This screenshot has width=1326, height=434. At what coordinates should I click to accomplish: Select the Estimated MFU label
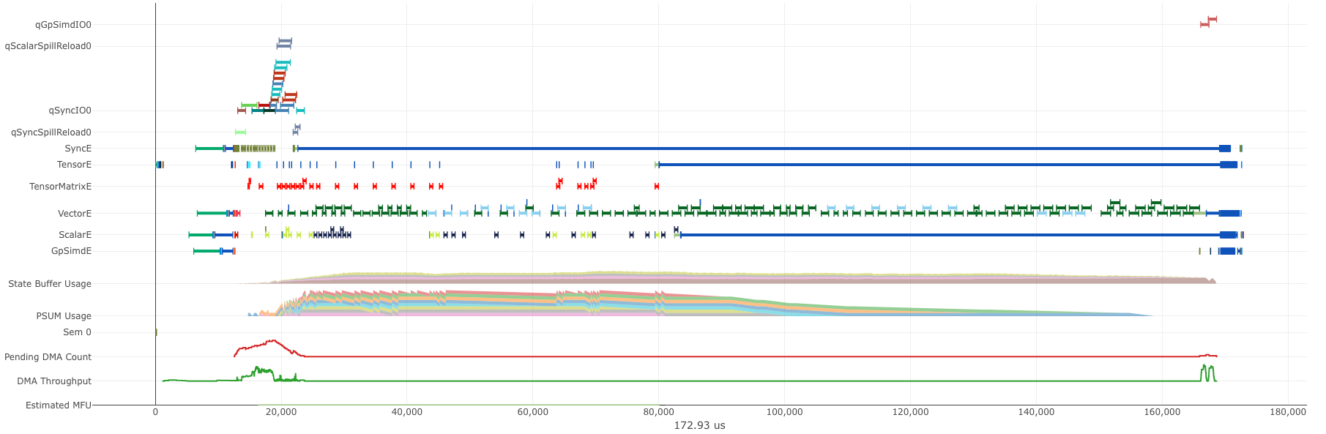59,405
